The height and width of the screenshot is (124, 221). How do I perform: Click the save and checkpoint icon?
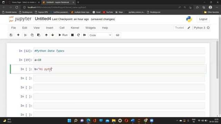pos(11,35)
